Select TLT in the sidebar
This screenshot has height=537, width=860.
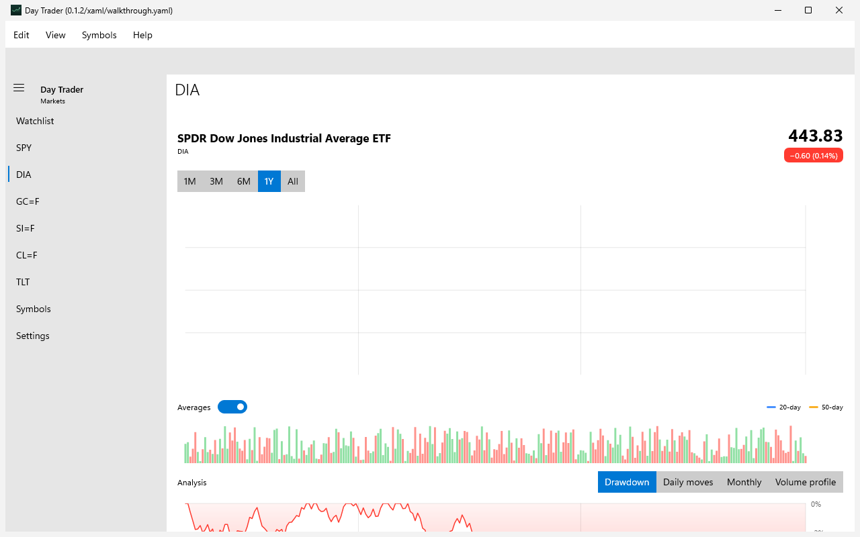[x=86, y=282]
